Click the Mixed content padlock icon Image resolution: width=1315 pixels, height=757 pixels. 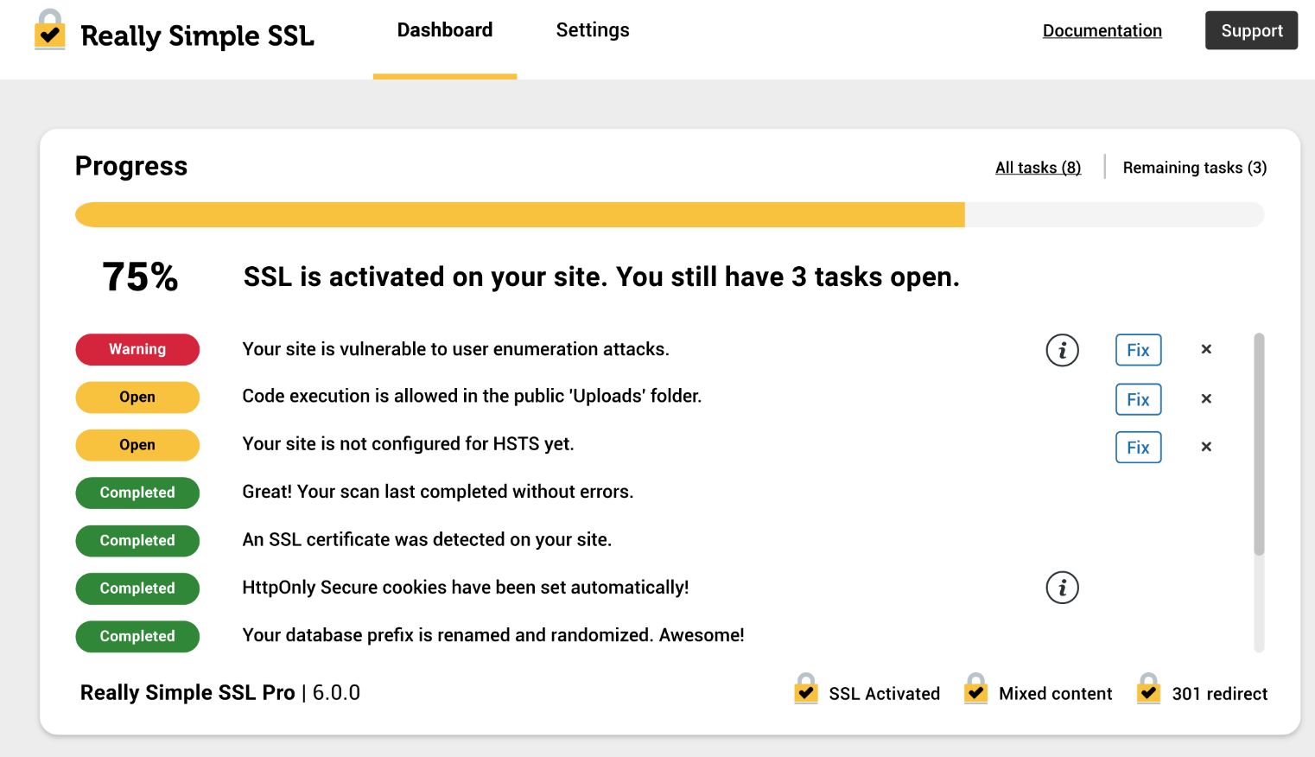(975, 690)
